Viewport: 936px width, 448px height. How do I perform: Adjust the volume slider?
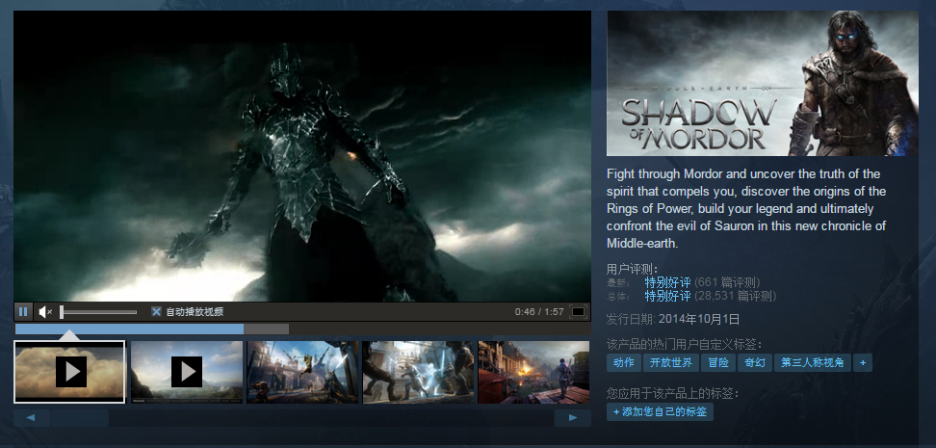tap(98, 312)
